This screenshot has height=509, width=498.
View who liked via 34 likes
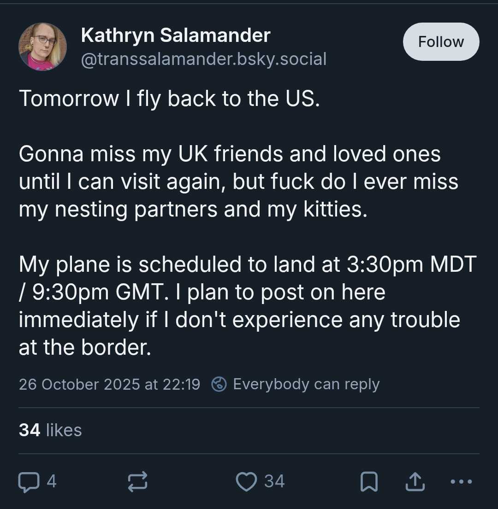[x=50, y=430]
